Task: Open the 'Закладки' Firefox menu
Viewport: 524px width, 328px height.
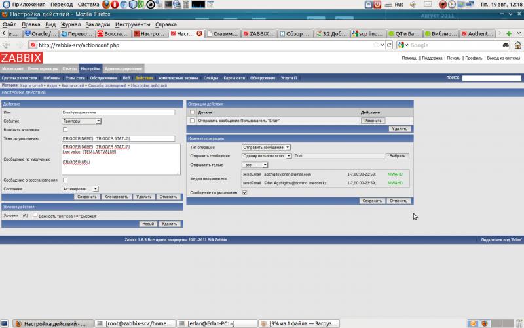Action: click(x=98, y=24)
